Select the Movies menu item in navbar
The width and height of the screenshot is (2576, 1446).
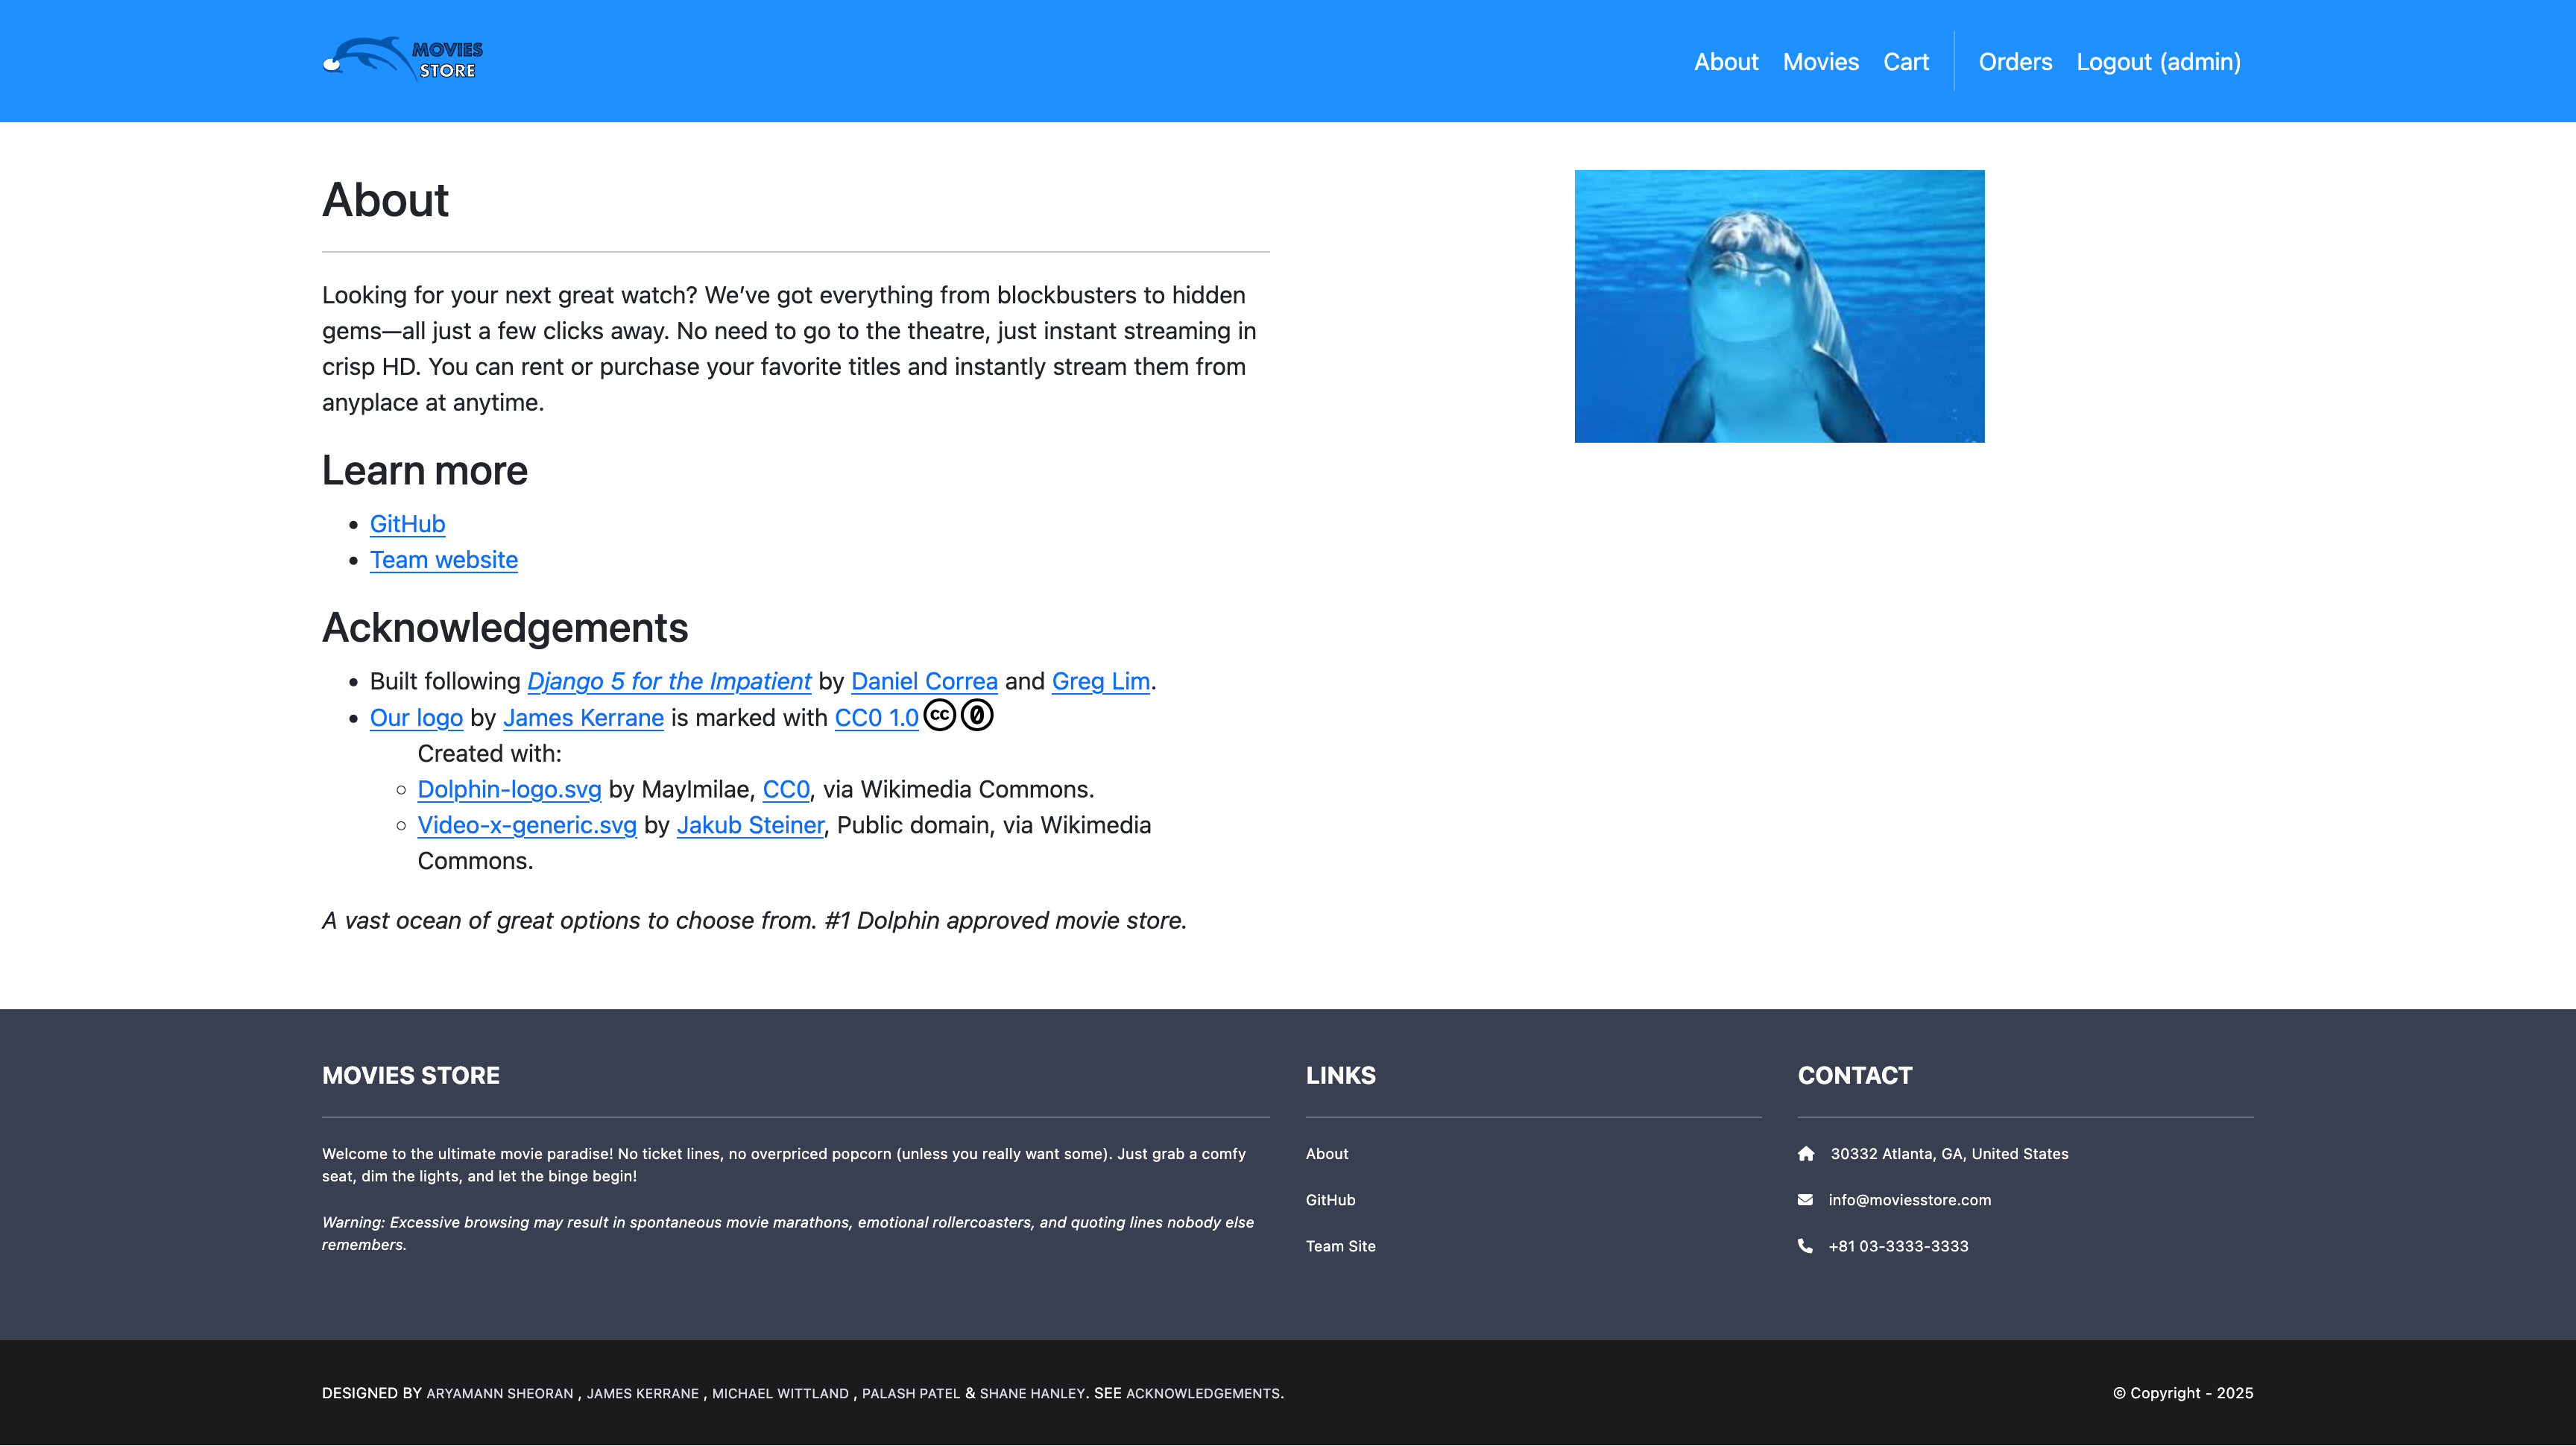[1820, 62]
